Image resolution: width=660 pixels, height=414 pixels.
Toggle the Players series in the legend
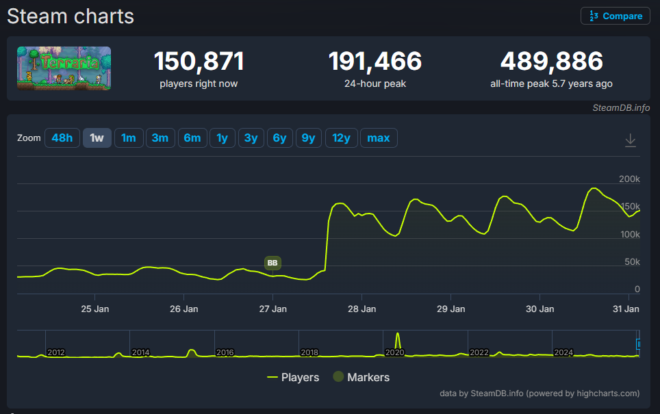[294, 377]
